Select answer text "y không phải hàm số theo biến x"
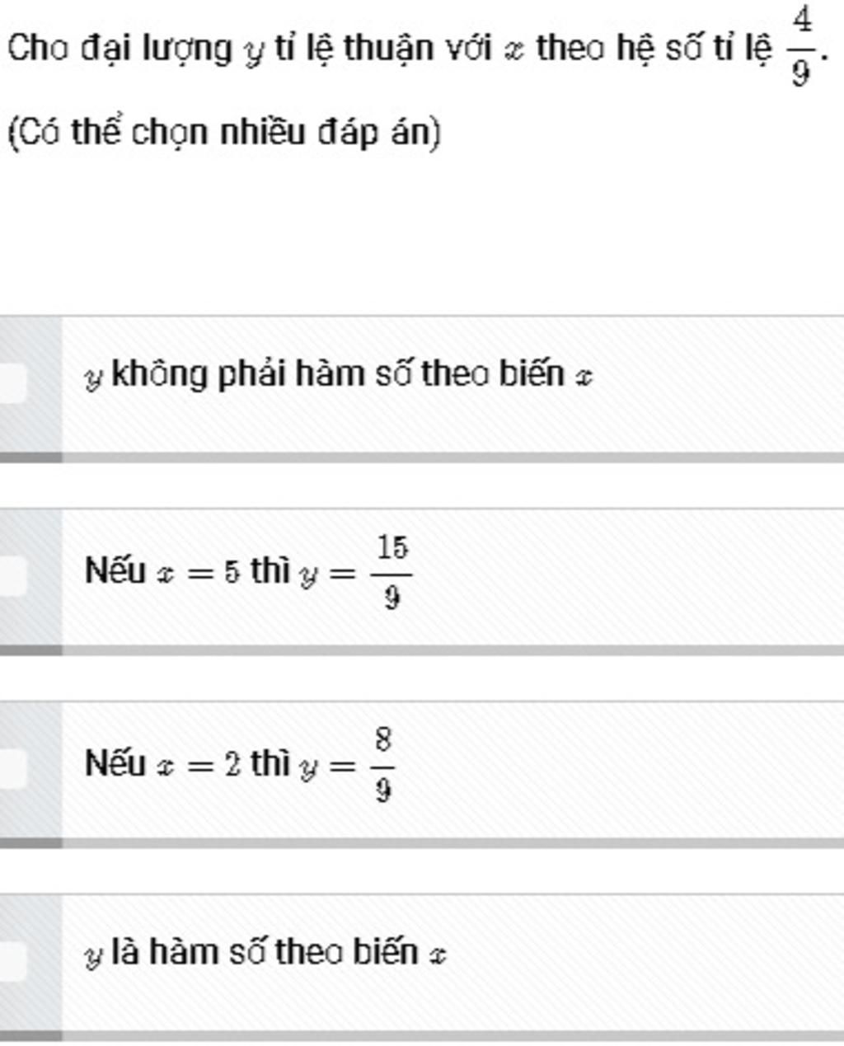This screenshot has height=1046, width=844. (x=339, y=376)
